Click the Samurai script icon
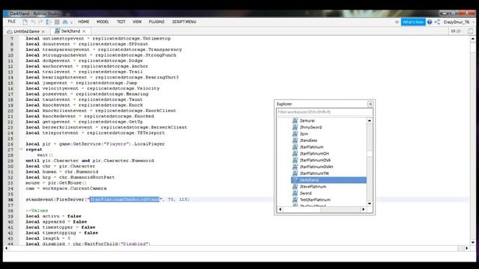Screen dimensions: 479x269 [295, 120]
